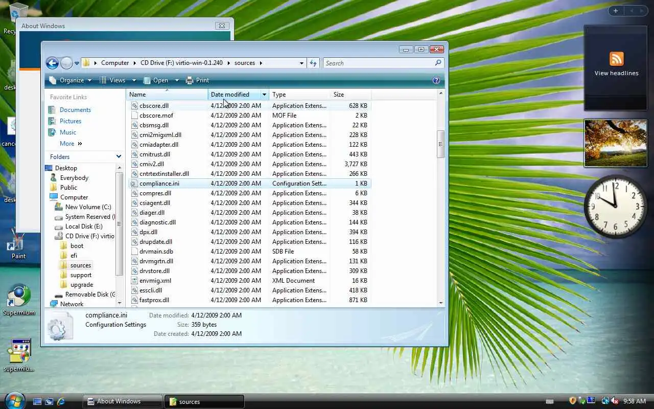Click the Search input field

pos(379,63)
